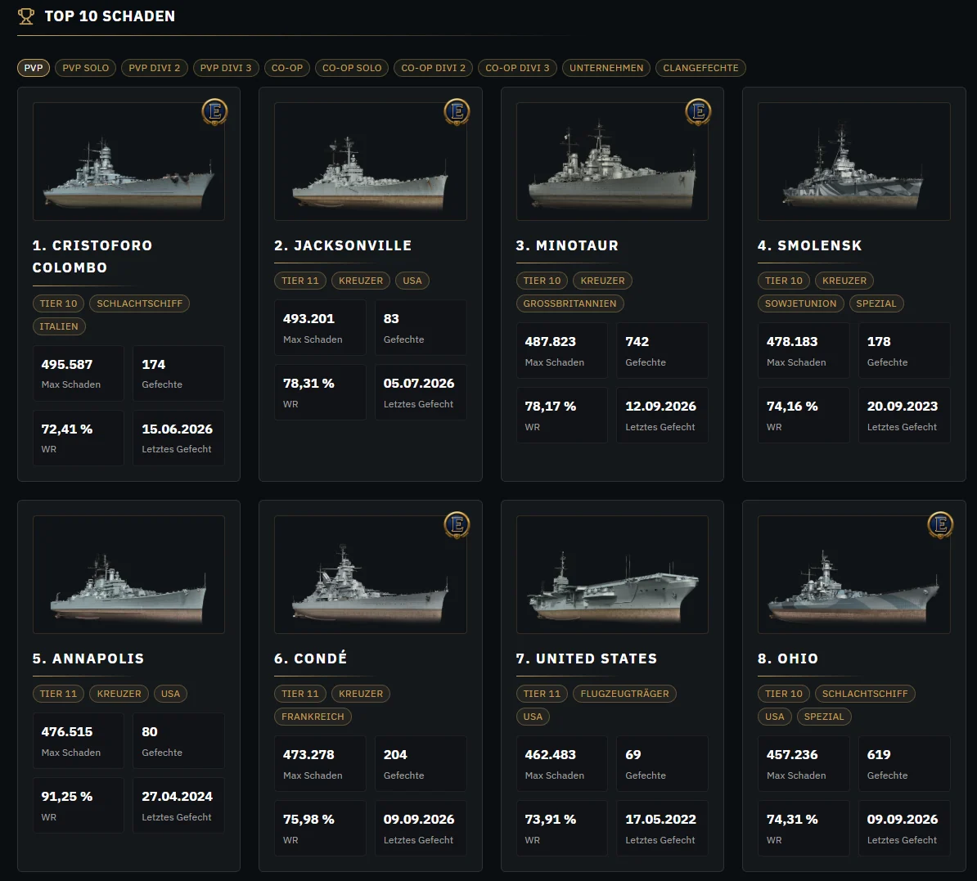Switch to PVP DIVI 3 tab
Viewport: 977px width, 881px height.
click(x=226, y=68)
